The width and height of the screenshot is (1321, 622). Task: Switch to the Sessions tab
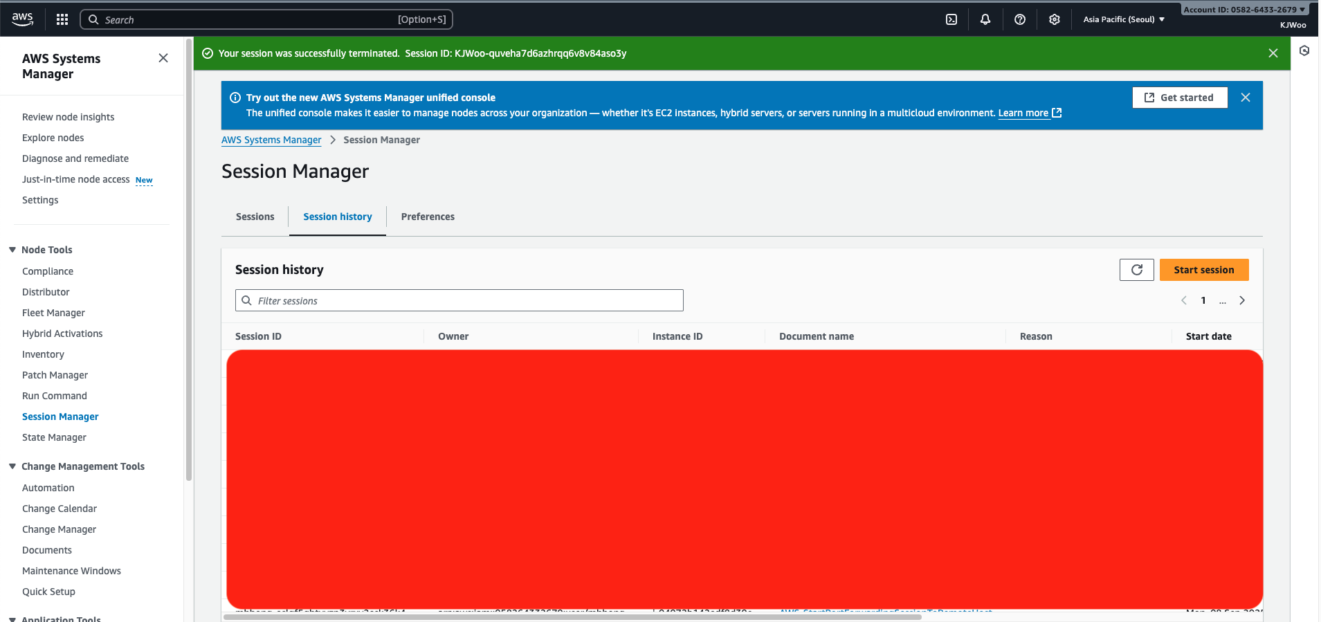(x=255, y=217)
